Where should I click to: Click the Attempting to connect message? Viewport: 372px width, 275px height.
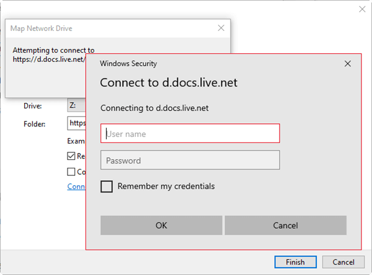point(53,50)
